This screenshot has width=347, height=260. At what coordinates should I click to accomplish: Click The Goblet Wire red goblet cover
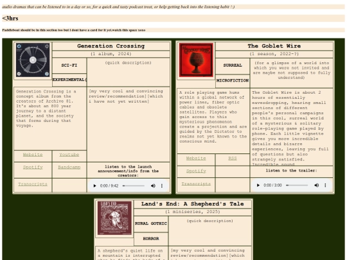click(196, 60)
